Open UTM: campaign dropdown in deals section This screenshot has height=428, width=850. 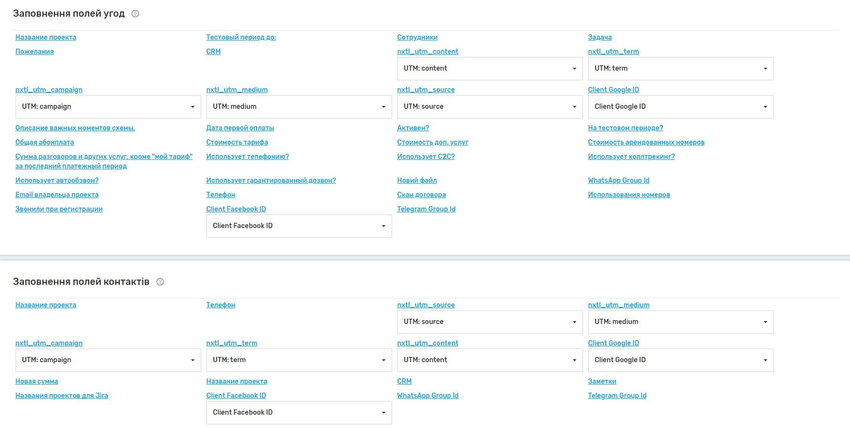pos(108,107)
